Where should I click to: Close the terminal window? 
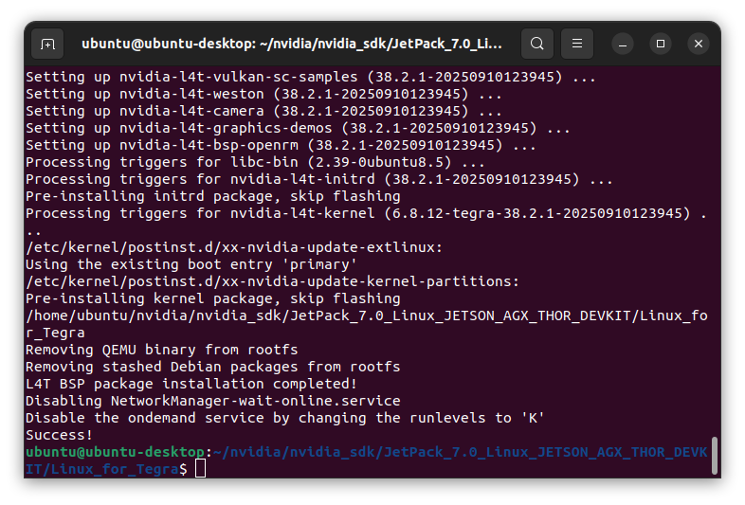click(699, 44)
